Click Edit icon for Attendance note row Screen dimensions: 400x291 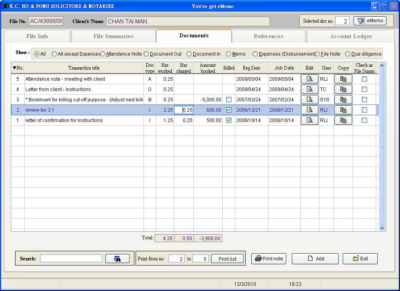[x=309, y=79]
